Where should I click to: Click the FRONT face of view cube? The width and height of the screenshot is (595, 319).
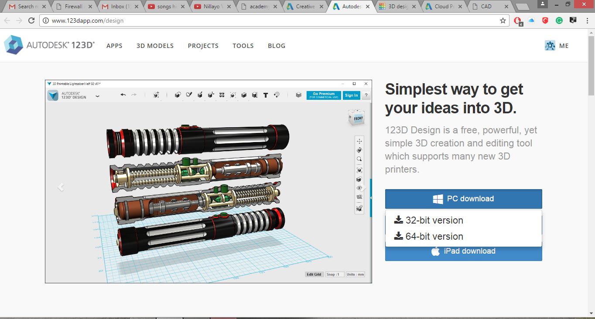[358, 119]
